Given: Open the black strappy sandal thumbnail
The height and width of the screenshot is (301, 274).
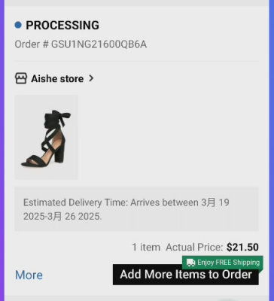Looking at the screenshot, I should (x=47, y=137).
